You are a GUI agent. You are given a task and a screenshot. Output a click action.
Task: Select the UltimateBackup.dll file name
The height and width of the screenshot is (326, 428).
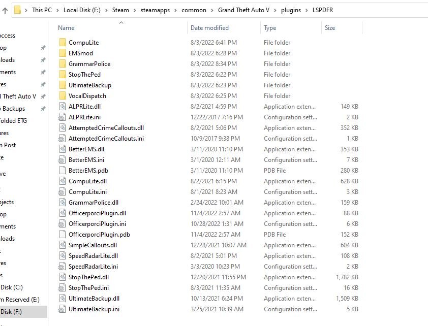[94, 299]
